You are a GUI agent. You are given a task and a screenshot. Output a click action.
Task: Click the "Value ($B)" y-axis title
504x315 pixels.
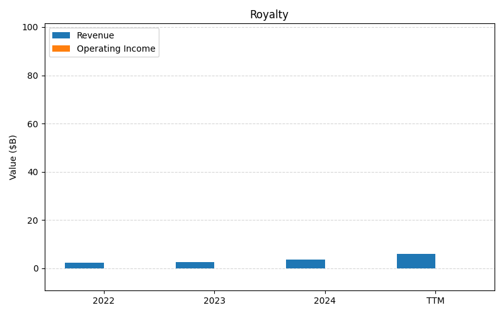13,157
